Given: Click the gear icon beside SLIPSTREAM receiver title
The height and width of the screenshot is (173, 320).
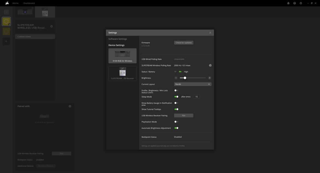Looking at the screenshot, I should pyautogui.click(x=52, y=26).
